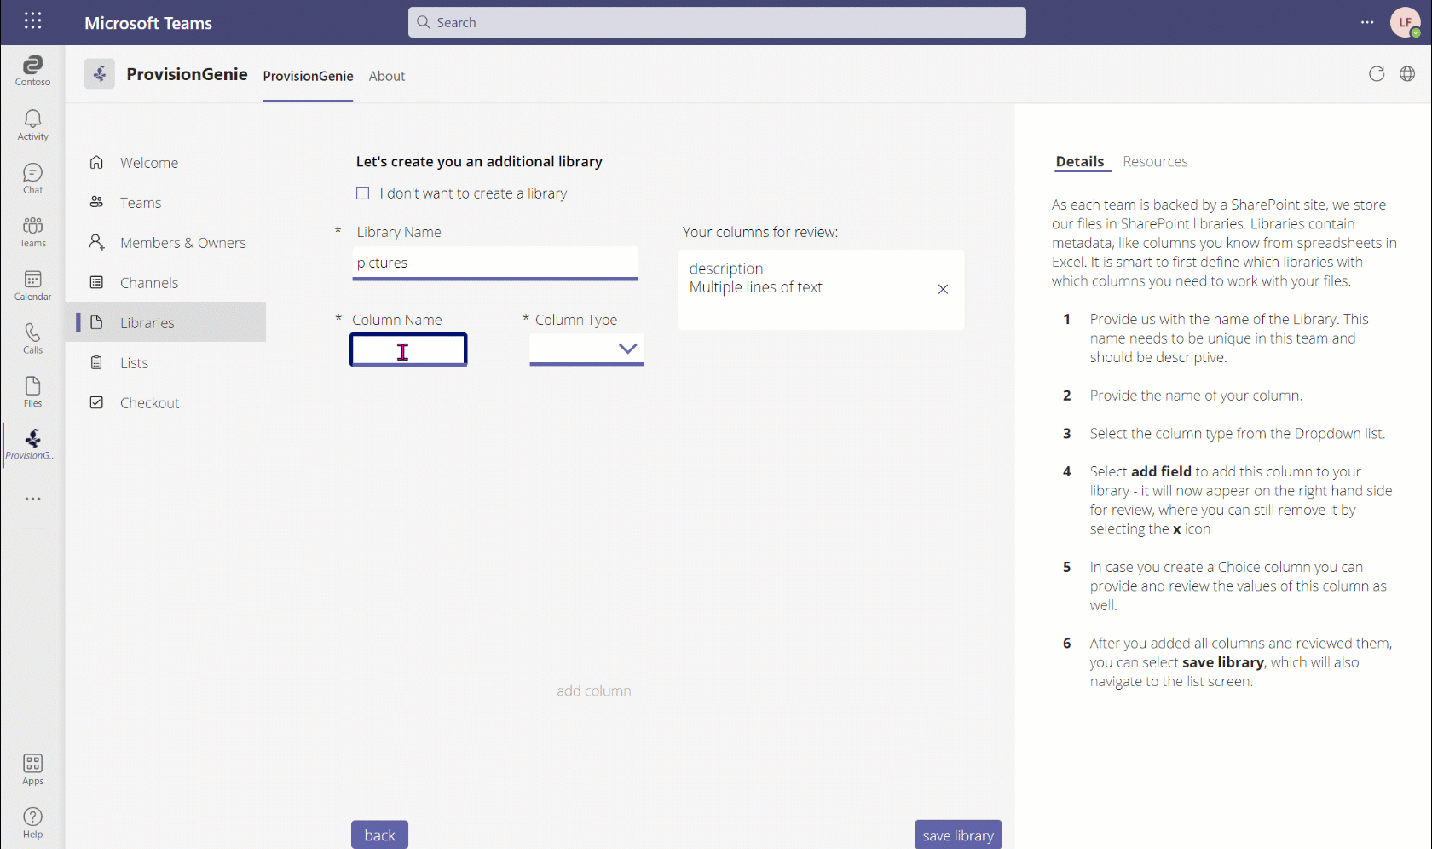Click the 'Microsoft Teams' title
The image size is (1432, 849).
(x=148, y=23)
